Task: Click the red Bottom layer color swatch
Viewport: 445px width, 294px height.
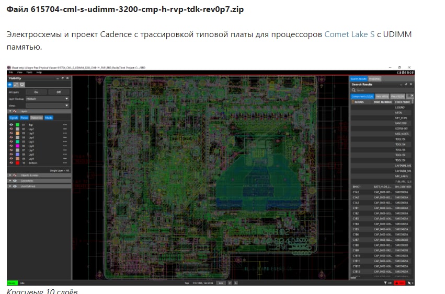Action: tap(17, 163)
